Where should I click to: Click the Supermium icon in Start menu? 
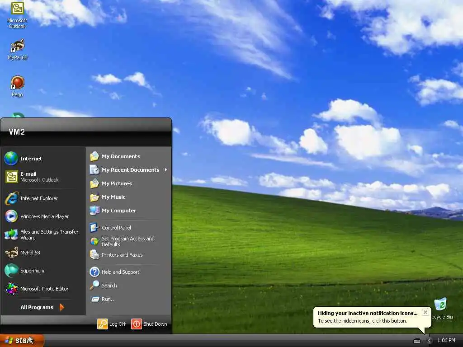click(11, 271)
